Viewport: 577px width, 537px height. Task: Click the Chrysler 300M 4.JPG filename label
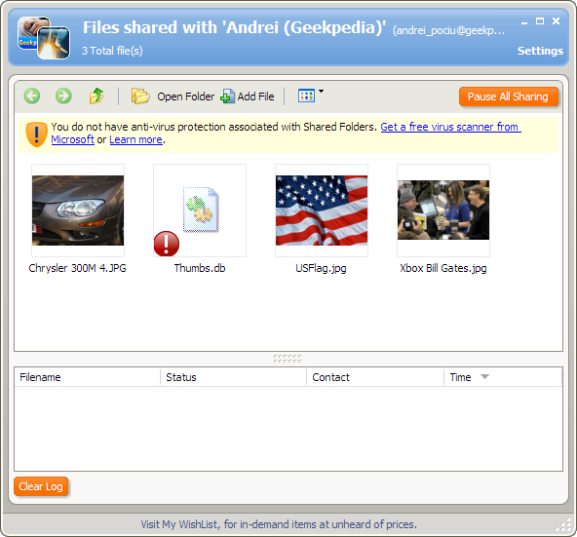point(77,268)
